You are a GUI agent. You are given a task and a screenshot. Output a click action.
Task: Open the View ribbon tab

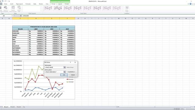click(x=47, y=4)
